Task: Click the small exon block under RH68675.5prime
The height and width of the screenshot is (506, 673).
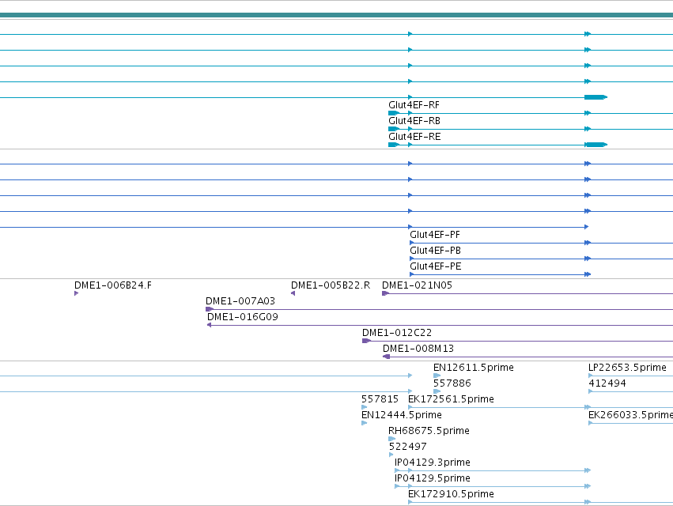Action: coord(392,439)
